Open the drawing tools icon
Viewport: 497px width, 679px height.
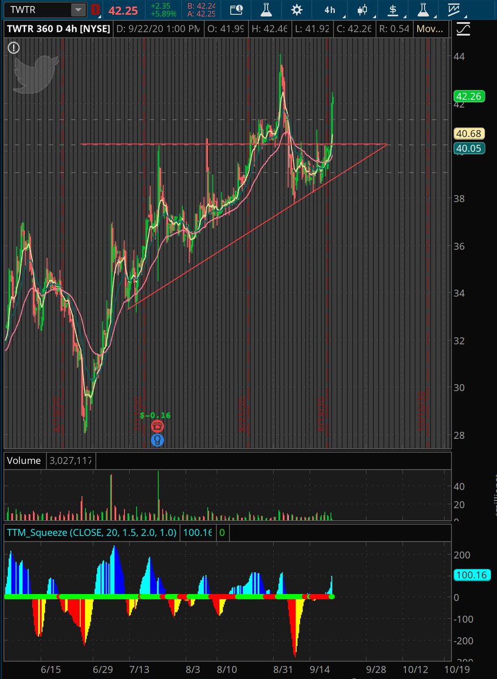pyautogui.click(x=453, y=10)
